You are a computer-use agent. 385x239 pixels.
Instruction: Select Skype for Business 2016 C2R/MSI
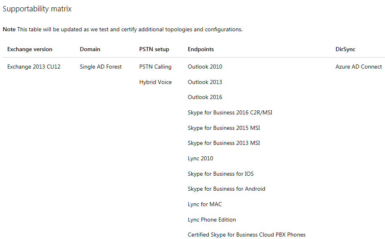tap(230, 112)
